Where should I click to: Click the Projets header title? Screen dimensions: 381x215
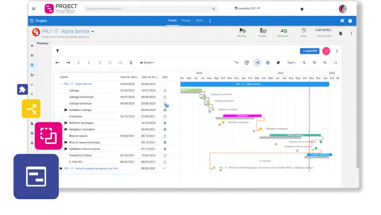point(41,21)
